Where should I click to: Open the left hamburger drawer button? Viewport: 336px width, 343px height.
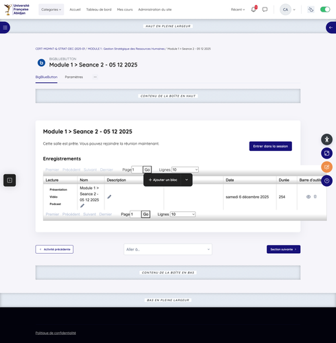[5, 27]
